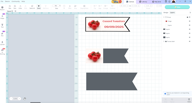
Task: Click the Canvas tab
Action: pyautogui.click(x=130, y=2)
